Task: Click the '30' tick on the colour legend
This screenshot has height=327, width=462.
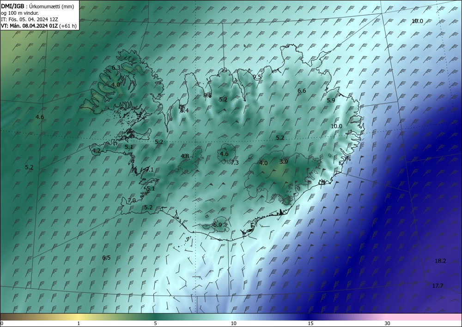Action: point(388,324)
